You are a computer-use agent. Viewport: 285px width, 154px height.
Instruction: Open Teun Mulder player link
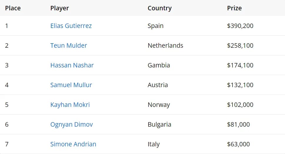tap(69, 46)
